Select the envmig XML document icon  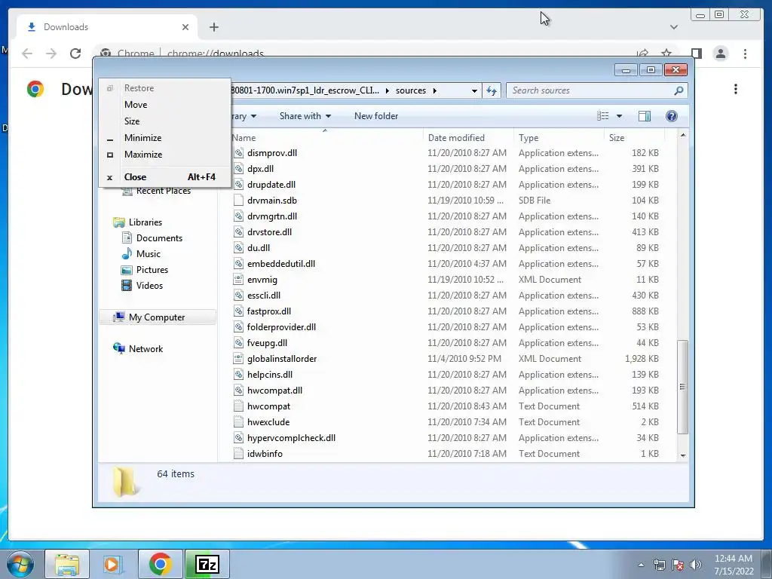coord(238,279)
